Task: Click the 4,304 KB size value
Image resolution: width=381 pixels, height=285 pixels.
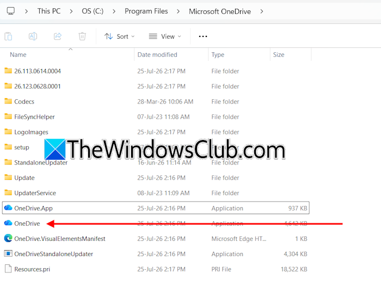Action: (296, 254)
